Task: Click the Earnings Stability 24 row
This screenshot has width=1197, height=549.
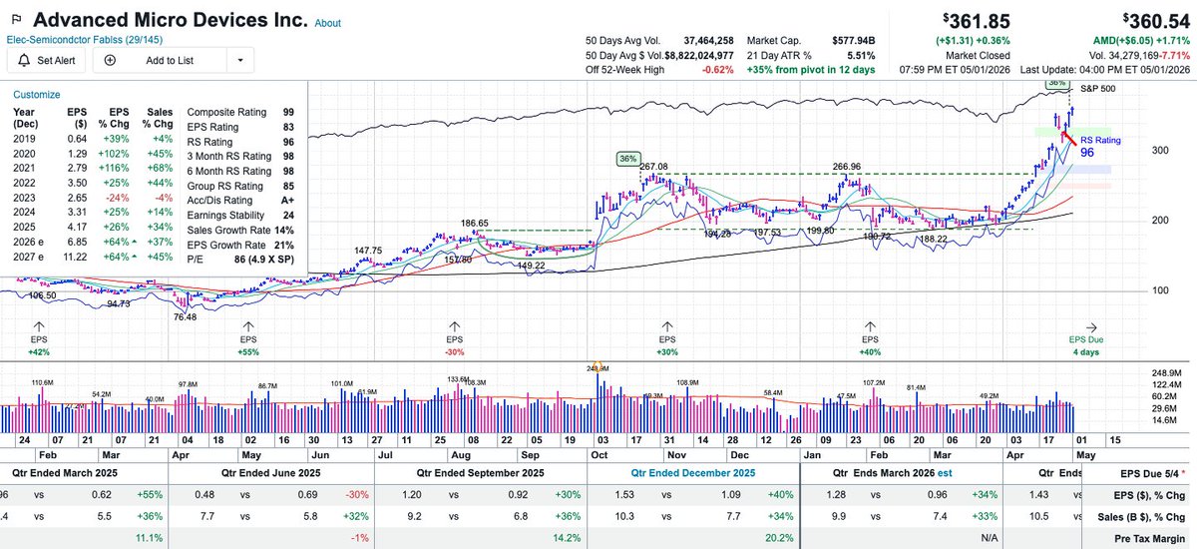Action: tap(241, 215)
